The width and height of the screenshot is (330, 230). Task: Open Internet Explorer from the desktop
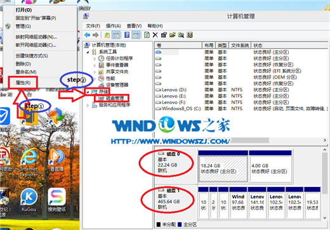29,162
